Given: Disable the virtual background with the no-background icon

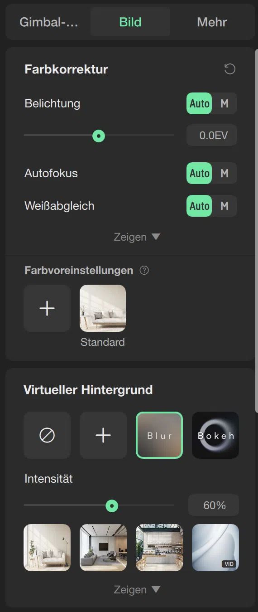Looking at the screenshot, I should [47, 435].
